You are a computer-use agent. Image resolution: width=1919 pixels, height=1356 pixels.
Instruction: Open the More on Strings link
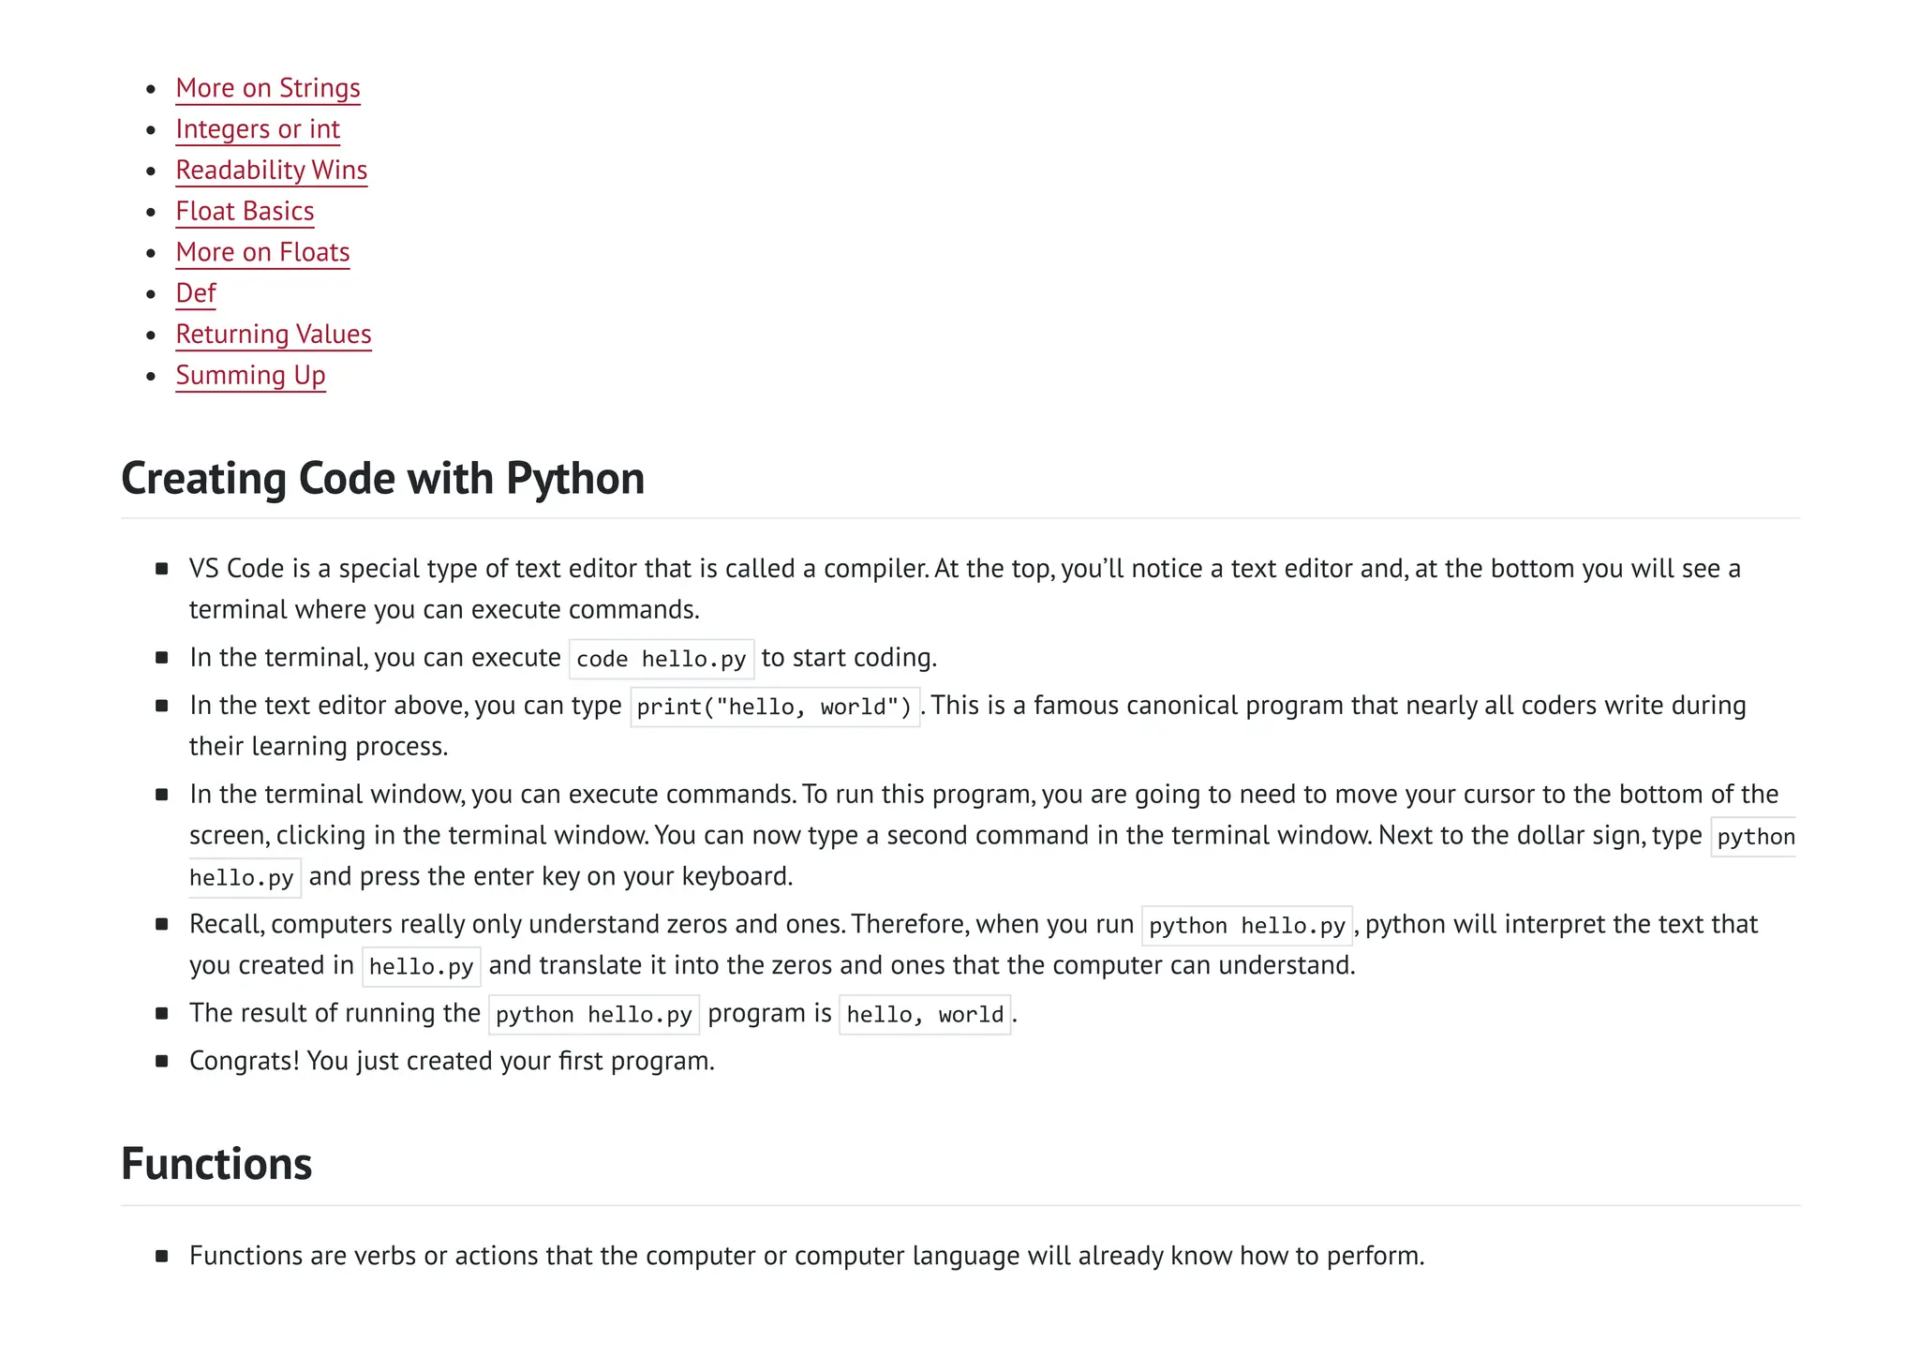click(267, 88)
